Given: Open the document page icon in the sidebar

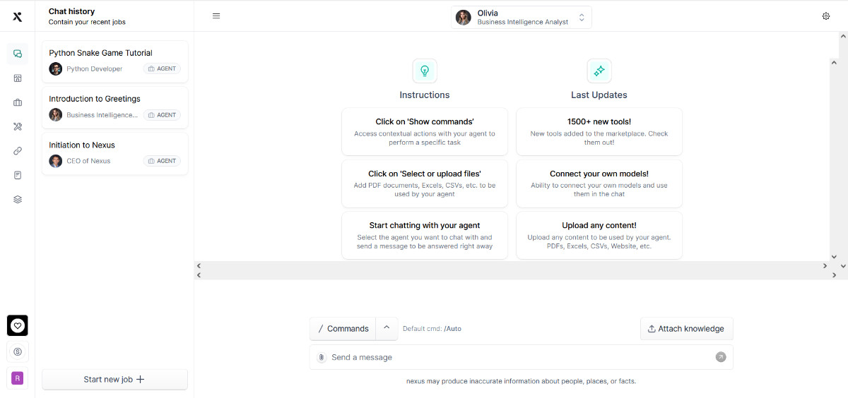Looking at the screenshot, I should coord(18,175).
